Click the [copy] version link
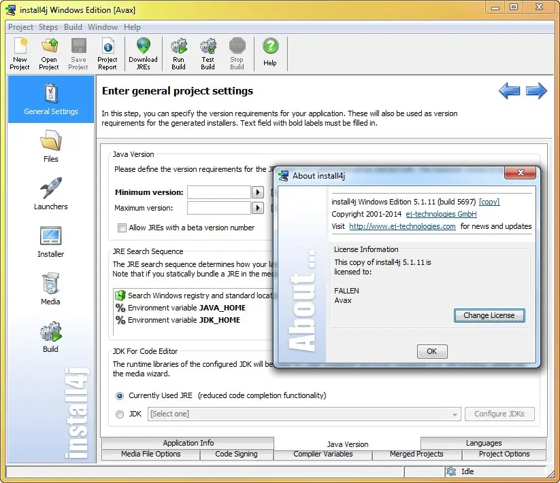 tap(489, 202)
